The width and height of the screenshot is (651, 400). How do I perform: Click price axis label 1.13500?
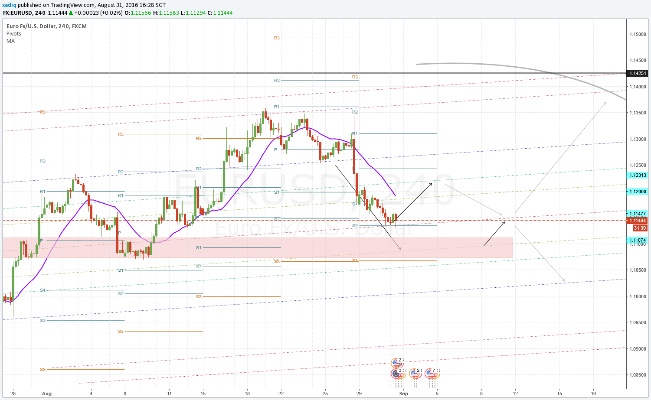point(638,113)
